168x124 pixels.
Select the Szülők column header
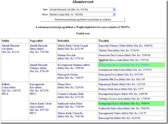[x=5, y=41]
